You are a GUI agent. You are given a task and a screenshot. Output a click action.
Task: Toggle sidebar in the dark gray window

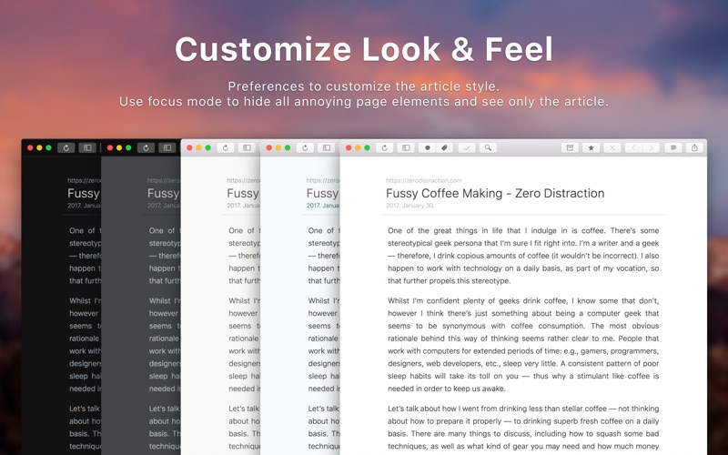point(167,147)
